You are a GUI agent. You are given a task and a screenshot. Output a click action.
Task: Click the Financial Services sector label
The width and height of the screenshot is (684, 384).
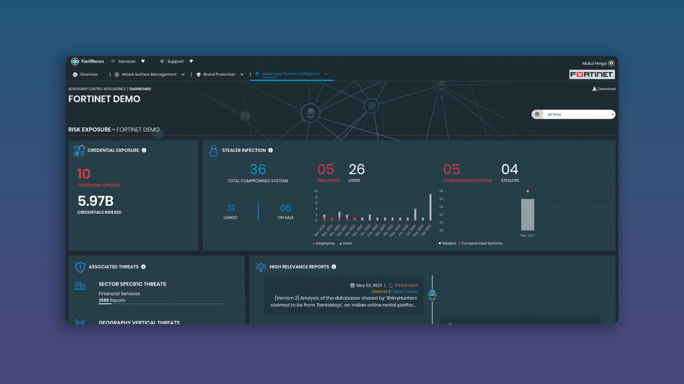[x=119, y=294]
